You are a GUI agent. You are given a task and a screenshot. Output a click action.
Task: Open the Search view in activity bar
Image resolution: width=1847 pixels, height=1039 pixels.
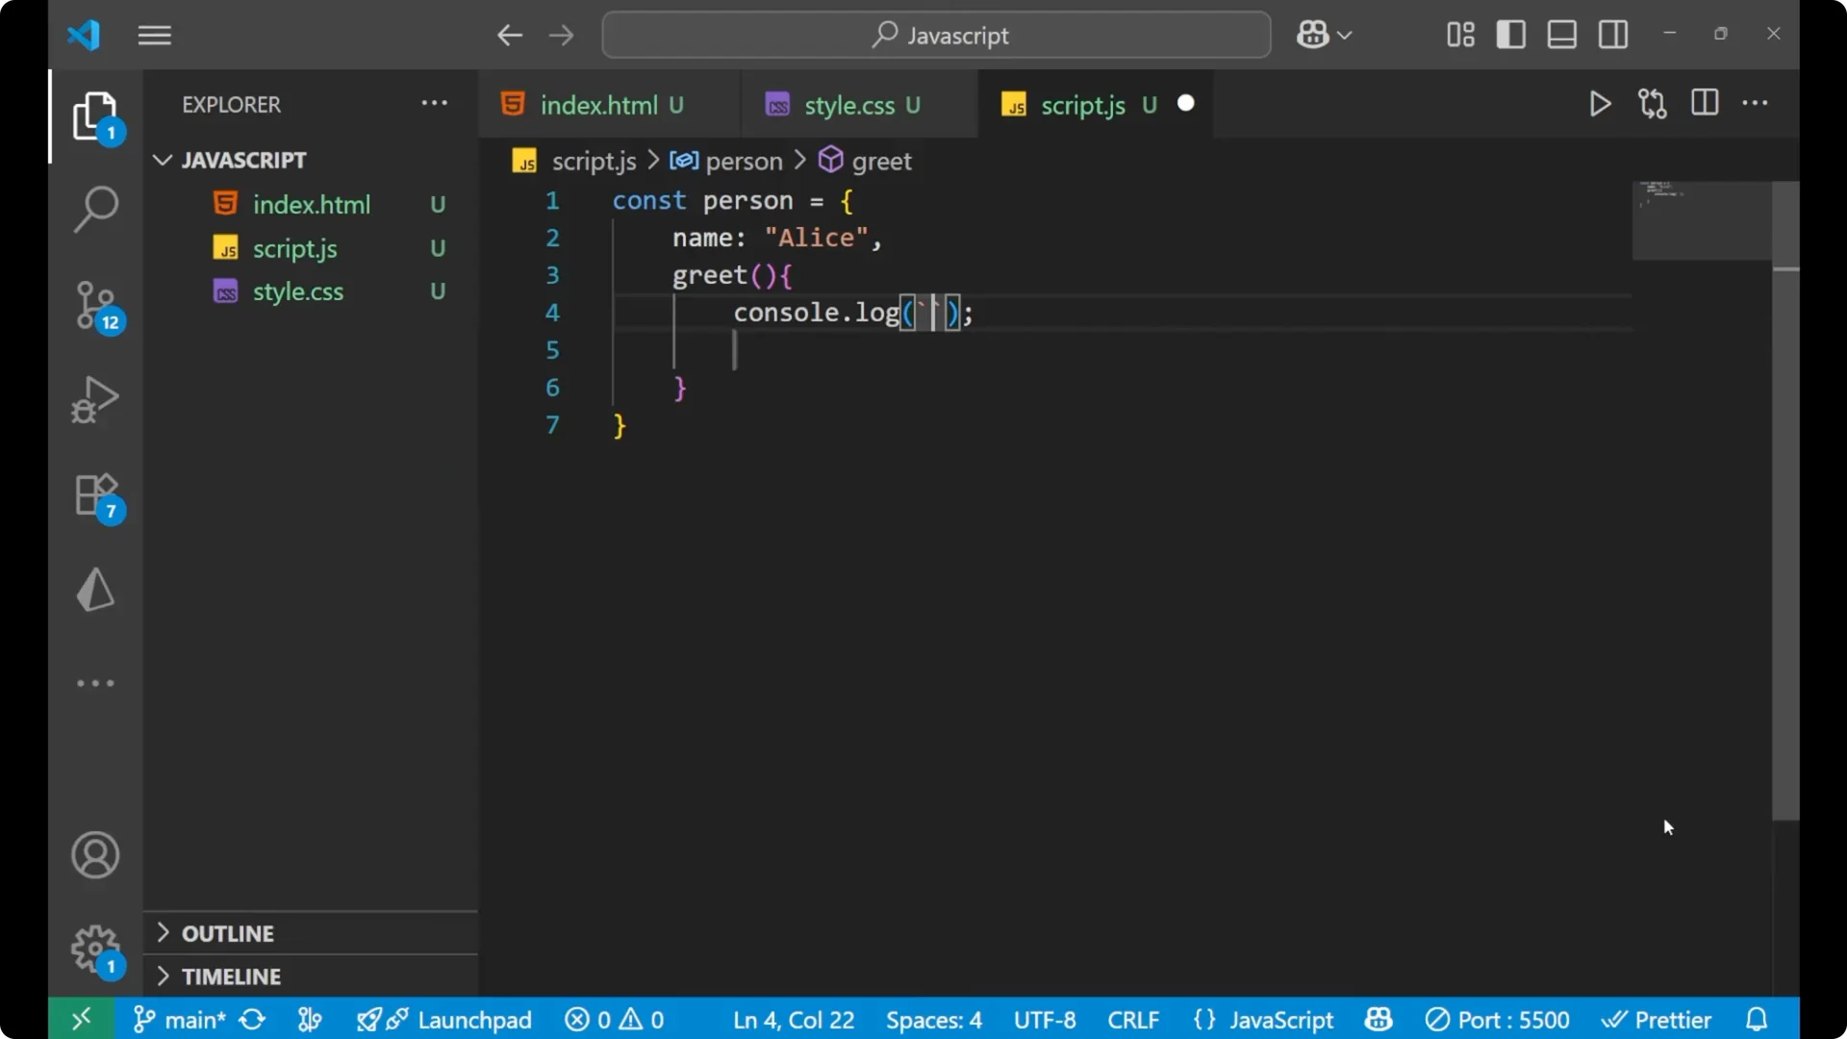[95, 208]
